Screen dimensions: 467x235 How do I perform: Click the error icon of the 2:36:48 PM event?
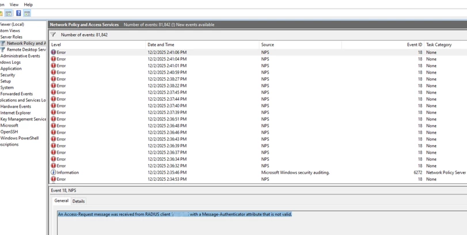pyautogui.click(x=54, y=126)
